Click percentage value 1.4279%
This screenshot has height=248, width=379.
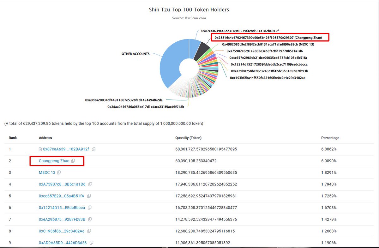tap(329, 219)
